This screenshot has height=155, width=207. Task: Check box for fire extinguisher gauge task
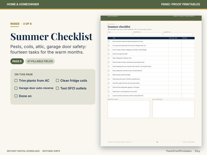click(x=109, y=87)
